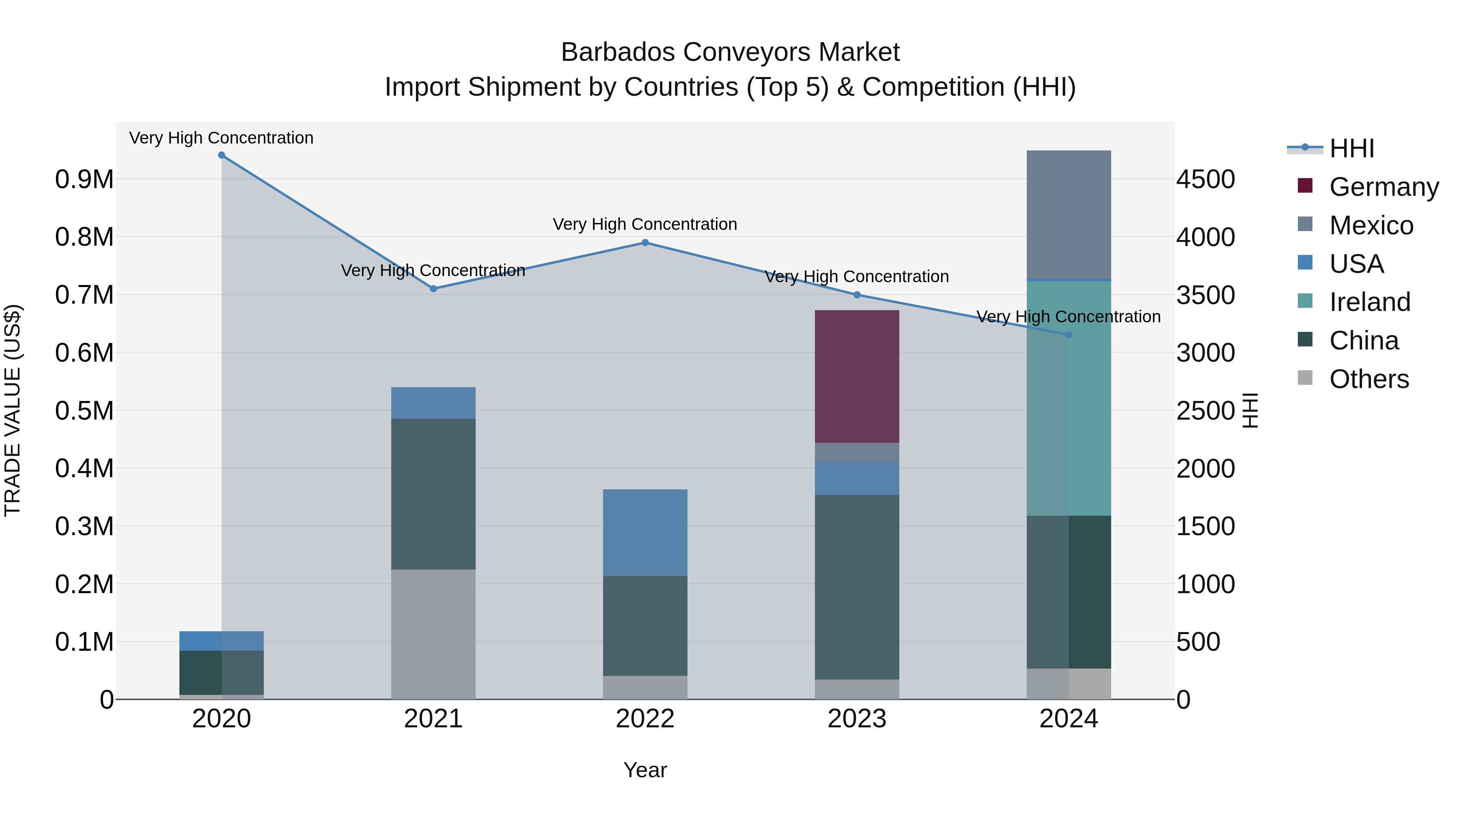Click the 'Year' x-axis title
This screenshot has height=821, width=1461.
(645, 770)
